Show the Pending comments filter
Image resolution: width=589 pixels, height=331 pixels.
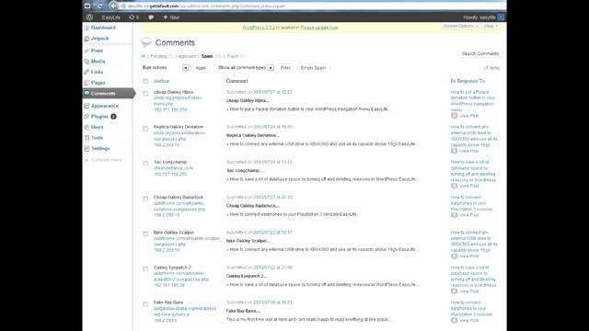pyautogui.click(x=158, y=56)
